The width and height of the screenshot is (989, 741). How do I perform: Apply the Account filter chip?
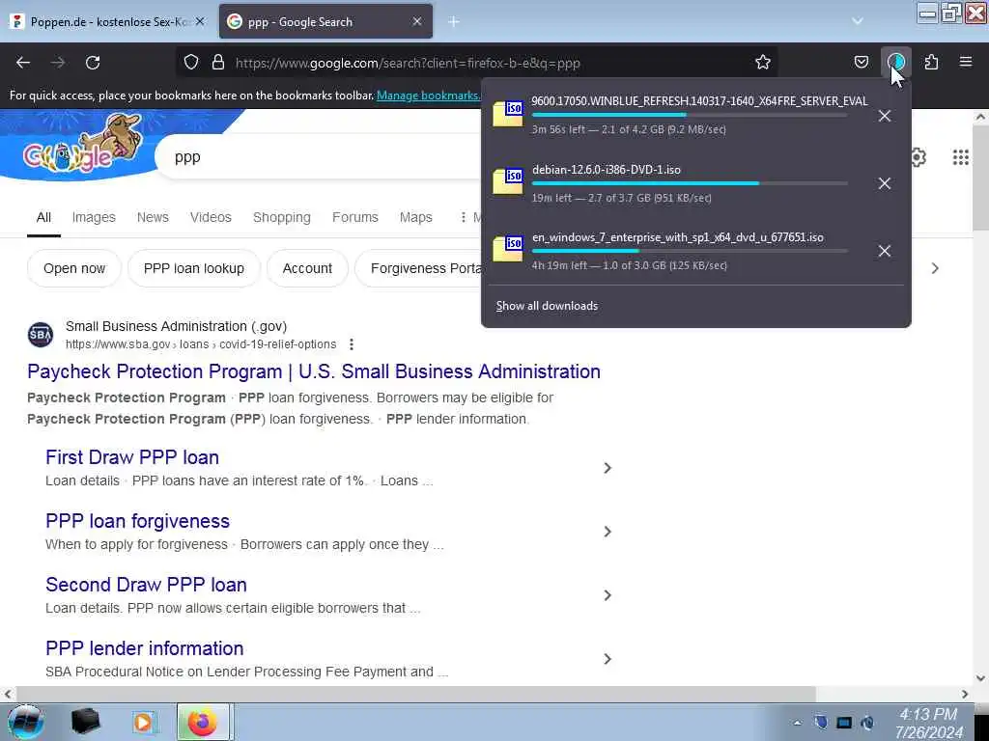coord(307,268)
